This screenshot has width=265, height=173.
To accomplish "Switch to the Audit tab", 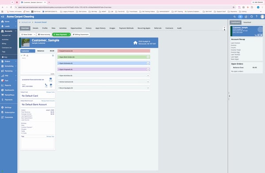I will coord(179,28).
